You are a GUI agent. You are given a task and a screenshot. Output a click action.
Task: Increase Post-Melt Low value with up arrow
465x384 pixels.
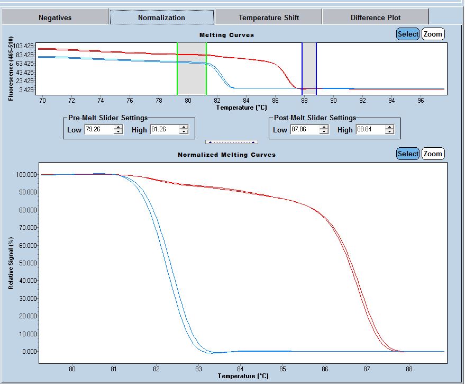tap(324, 127)
